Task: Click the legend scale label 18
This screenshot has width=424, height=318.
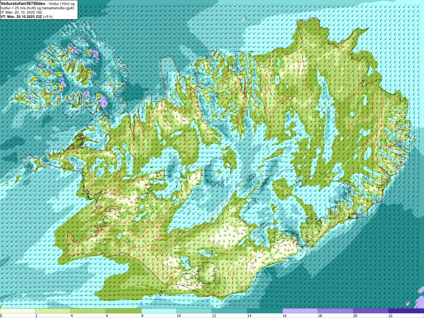Action: (320, 316)
